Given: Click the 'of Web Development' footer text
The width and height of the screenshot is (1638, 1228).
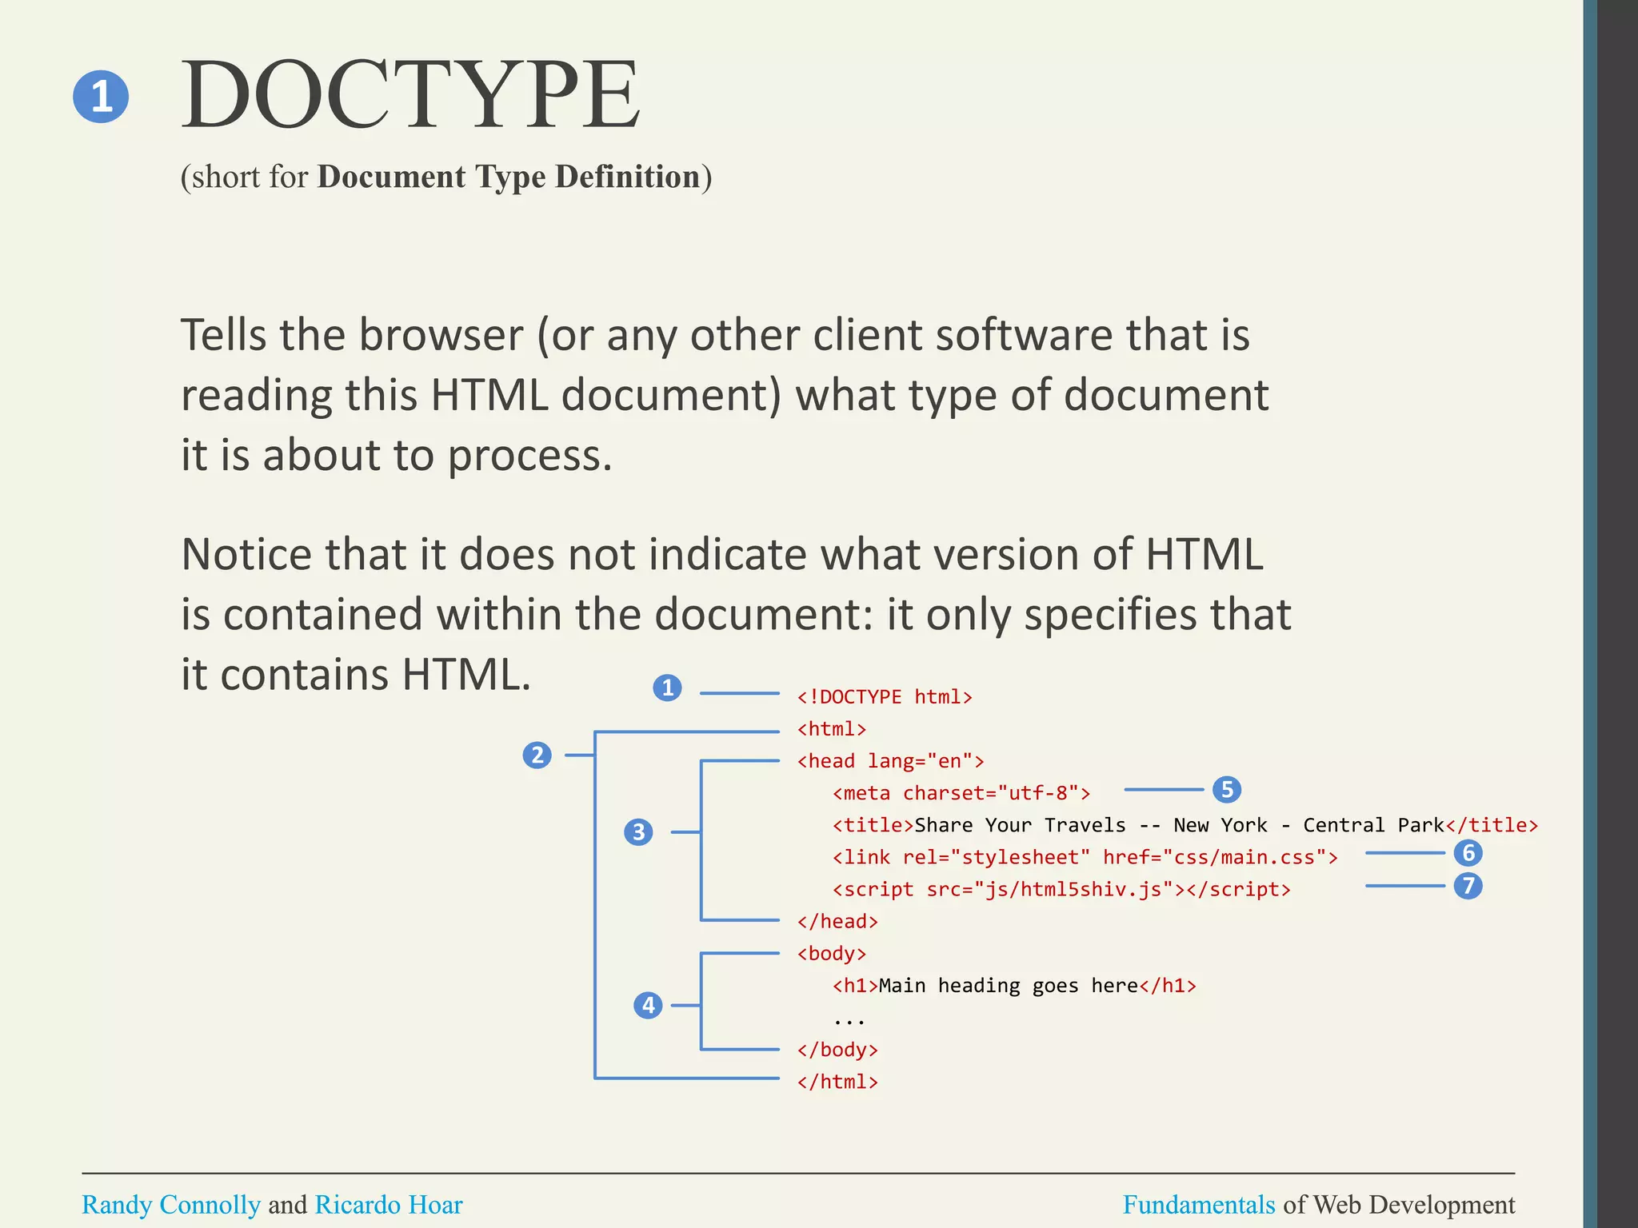Looking at the screenshot, I should tap(1400, 1204).
